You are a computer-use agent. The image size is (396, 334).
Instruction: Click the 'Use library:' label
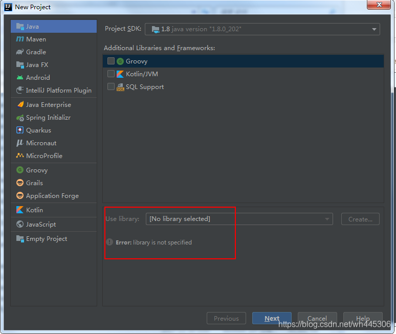coord(122,218)
